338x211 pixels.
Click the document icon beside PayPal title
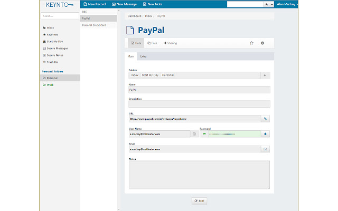coord(130,30)
